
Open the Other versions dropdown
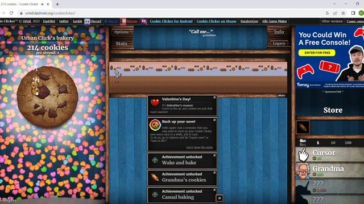pyautogui.click(x=332, y=22)
